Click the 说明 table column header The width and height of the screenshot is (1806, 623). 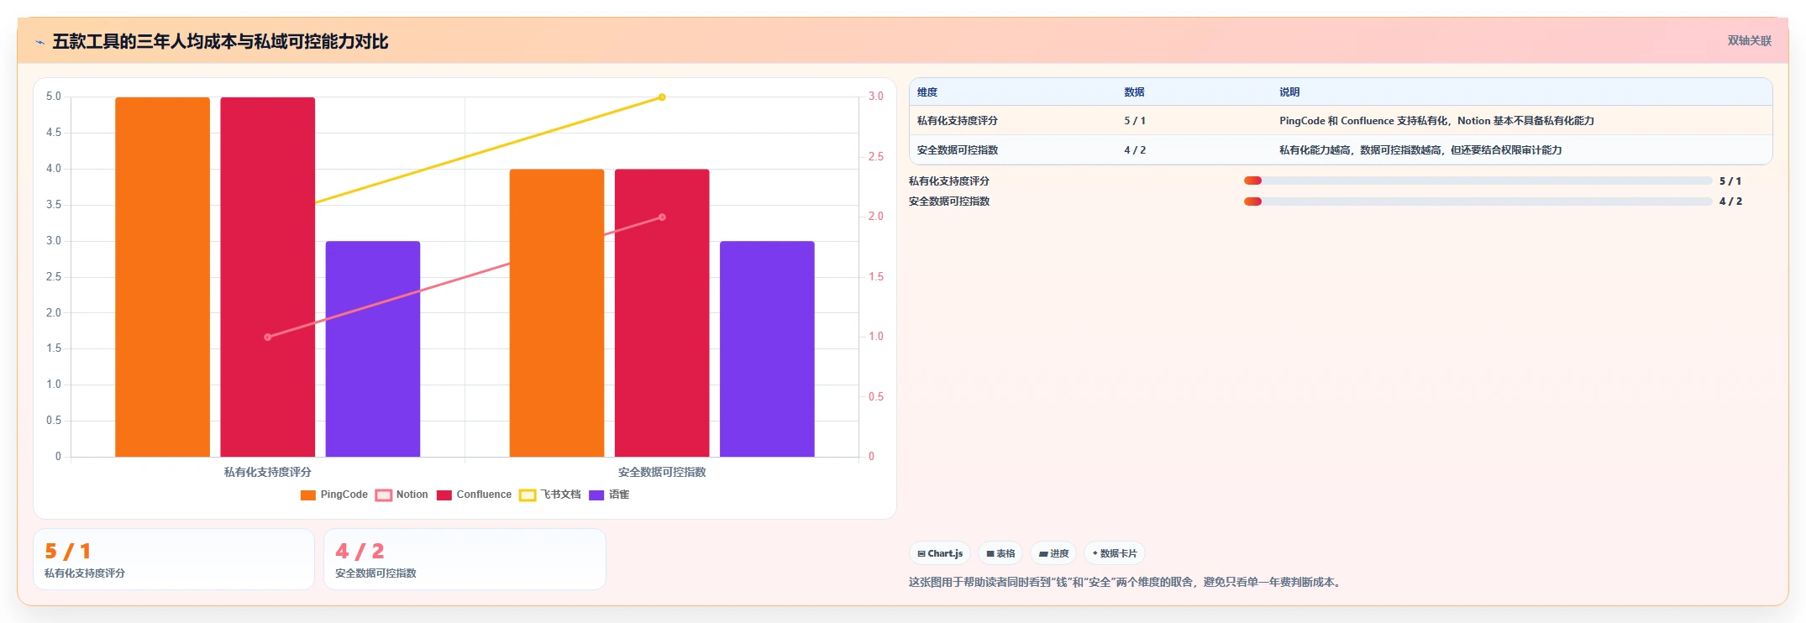(1289, 92)
